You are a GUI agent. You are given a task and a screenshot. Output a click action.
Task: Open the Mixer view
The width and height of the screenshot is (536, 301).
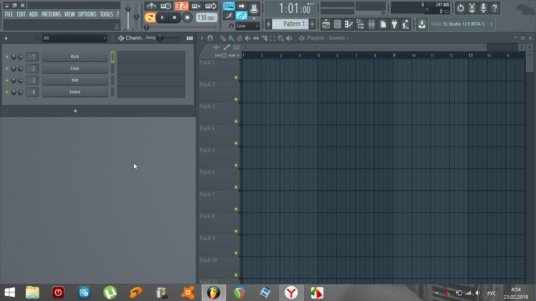372,24
